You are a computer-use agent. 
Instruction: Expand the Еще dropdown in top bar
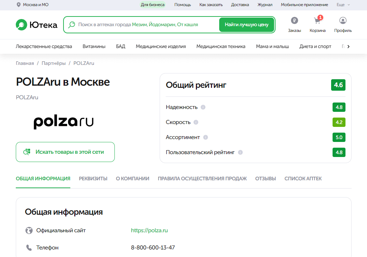pyautogui.click(x=343, y=5)
